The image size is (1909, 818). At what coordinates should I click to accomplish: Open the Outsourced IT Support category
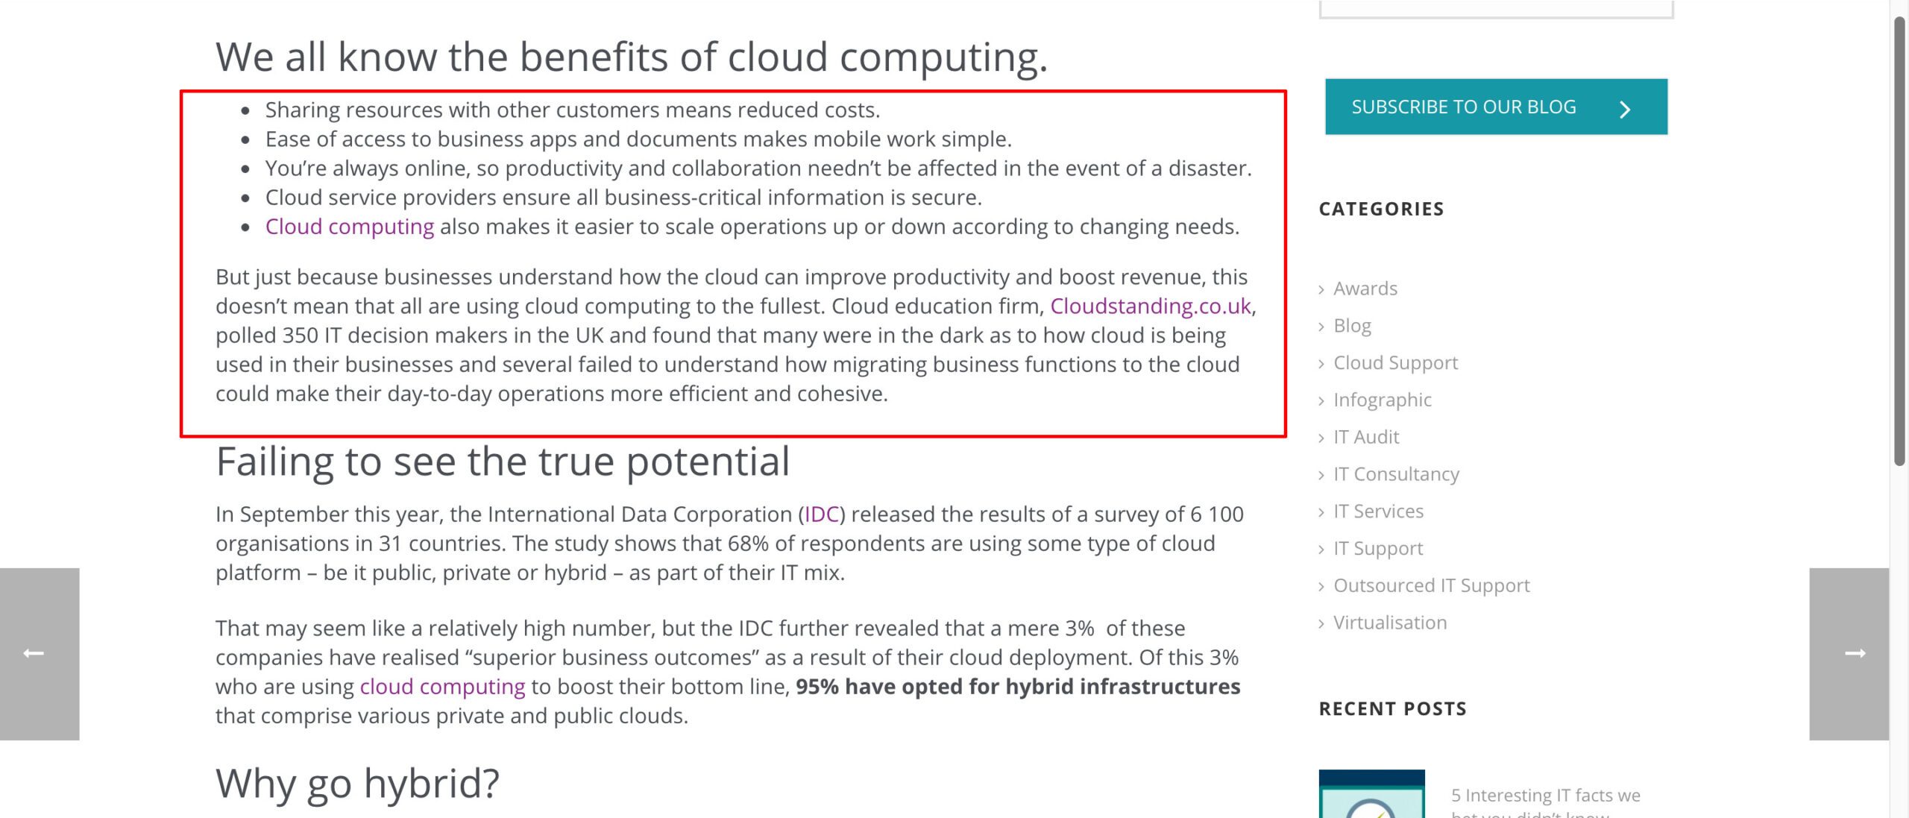point(1432,585)
